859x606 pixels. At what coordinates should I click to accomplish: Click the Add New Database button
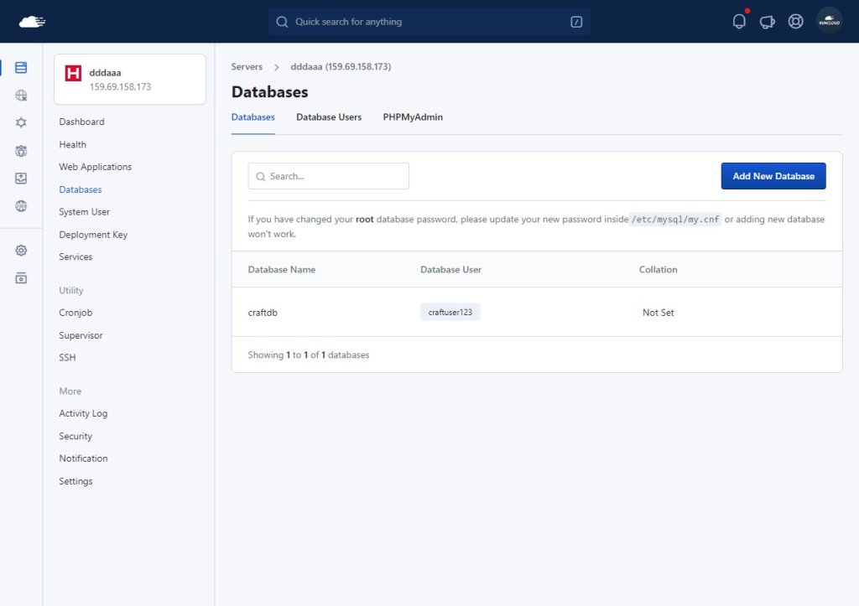point(773,176)
